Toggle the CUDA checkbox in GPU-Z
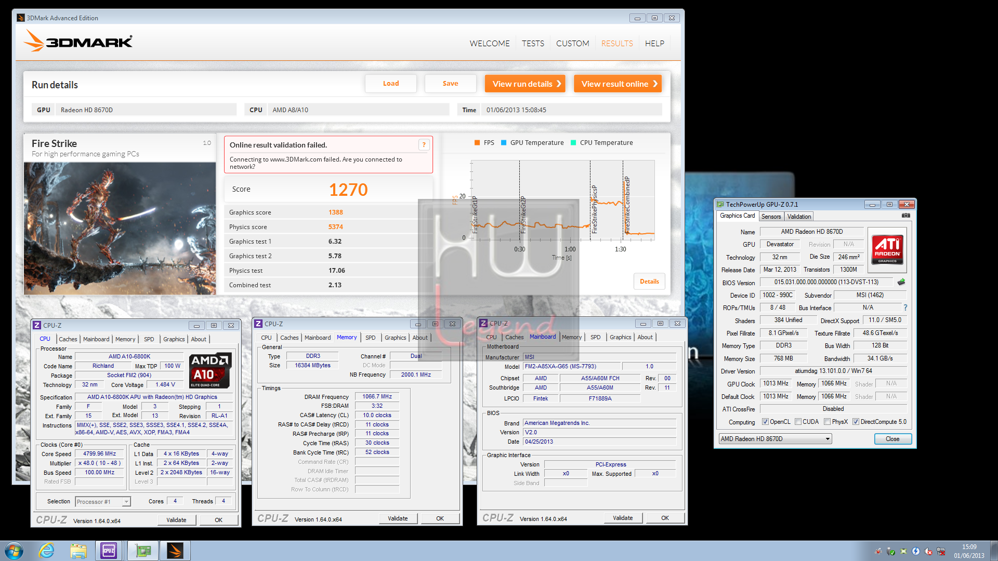The height and width of the screenshot is (561, 998). tap(798, 422)
